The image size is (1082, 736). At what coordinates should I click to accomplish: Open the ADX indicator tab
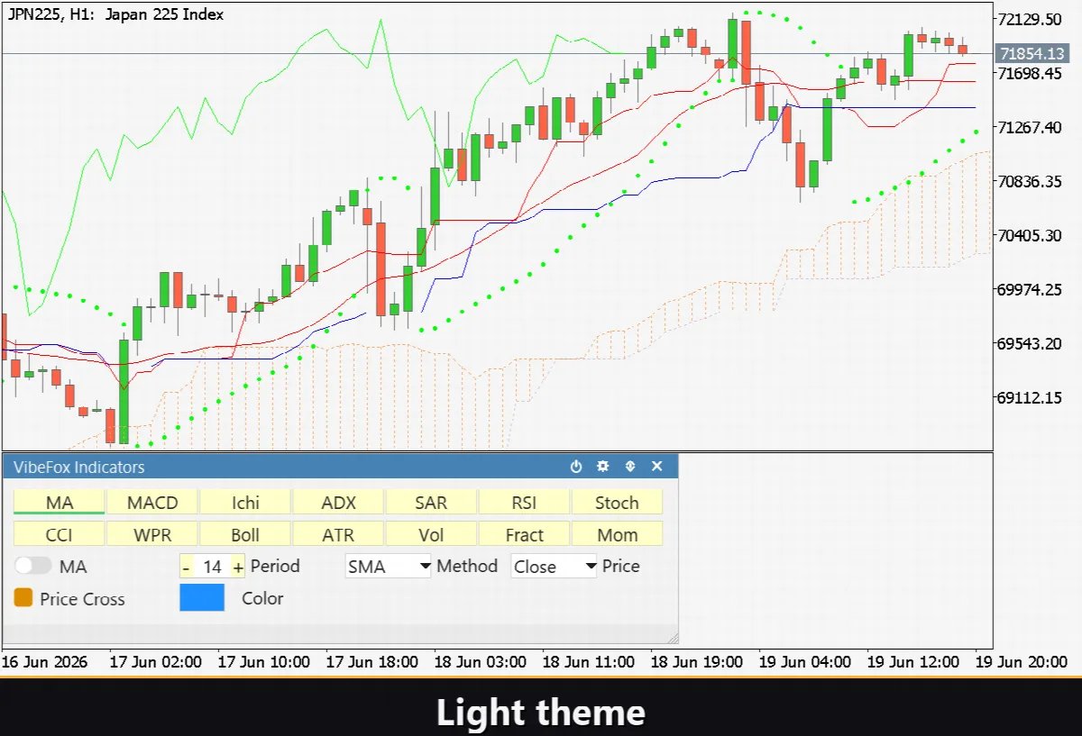pos(338,502)
